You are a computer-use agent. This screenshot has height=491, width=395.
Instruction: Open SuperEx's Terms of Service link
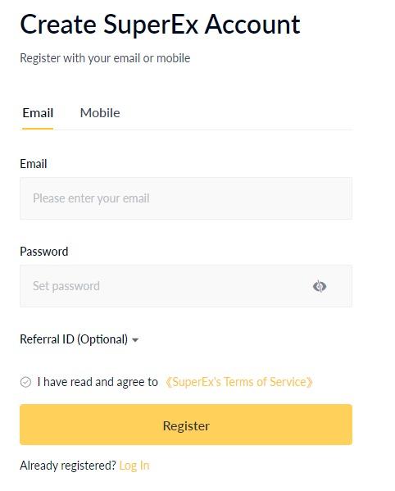[x=238, y=382]
